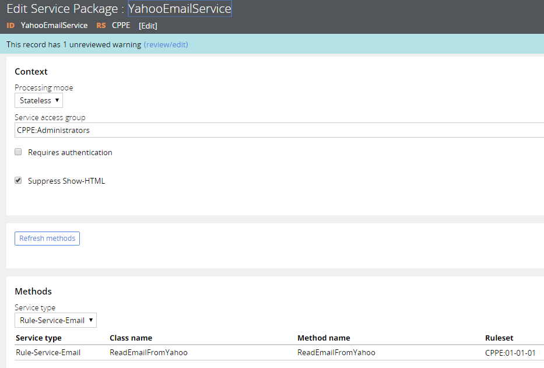Click the YahooEmailService ID text in header
Screen dimensions: 544x368
(54, 25)
